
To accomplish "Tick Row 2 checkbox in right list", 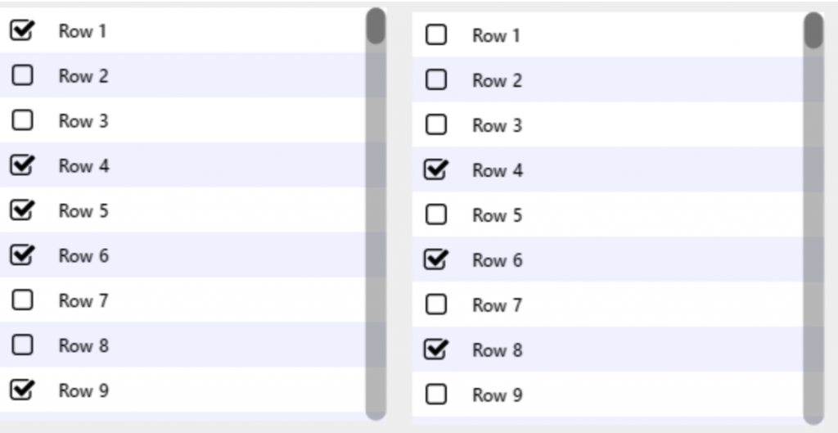I will tap(436, 80).
